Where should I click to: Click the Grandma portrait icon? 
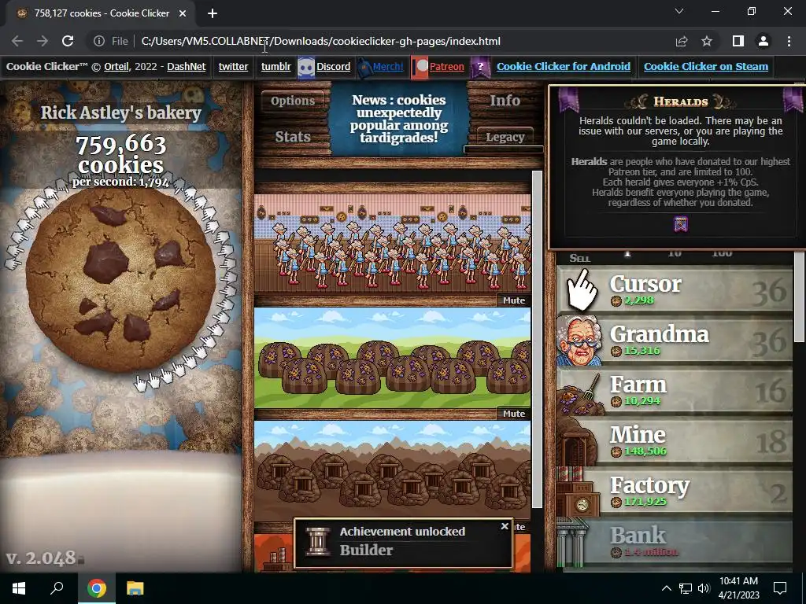point(580,340)
